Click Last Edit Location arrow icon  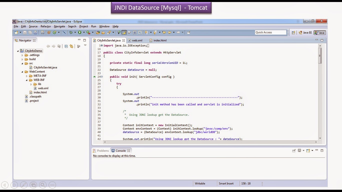[164, 32]
